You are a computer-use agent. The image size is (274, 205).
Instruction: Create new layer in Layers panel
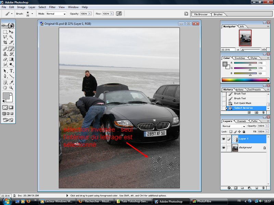(x=257, y=188)
